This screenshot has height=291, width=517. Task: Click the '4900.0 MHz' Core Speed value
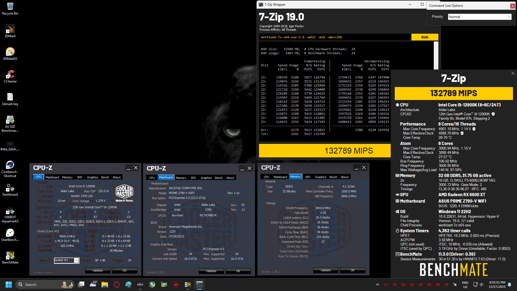(x=67, y=236)
